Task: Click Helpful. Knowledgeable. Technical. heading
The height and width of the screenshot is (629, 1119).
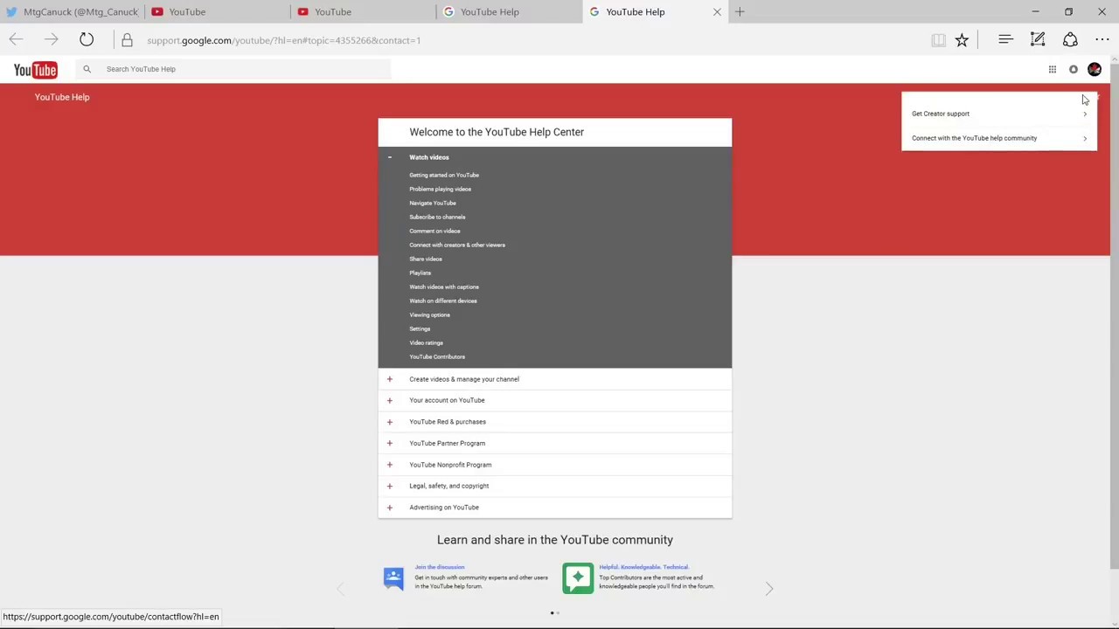Action: (x=644, y=567)
